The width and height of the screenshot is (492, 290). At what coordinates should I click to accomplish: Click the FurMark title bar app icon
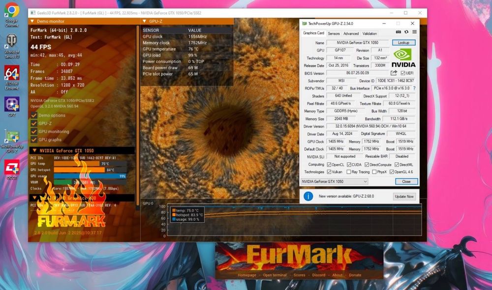tap(32, 13)
